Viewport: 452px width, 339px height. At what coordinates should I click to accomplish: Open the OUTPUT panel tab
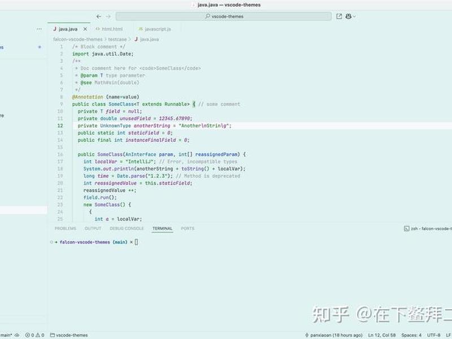pyautogui.click(x=93, y=228)
